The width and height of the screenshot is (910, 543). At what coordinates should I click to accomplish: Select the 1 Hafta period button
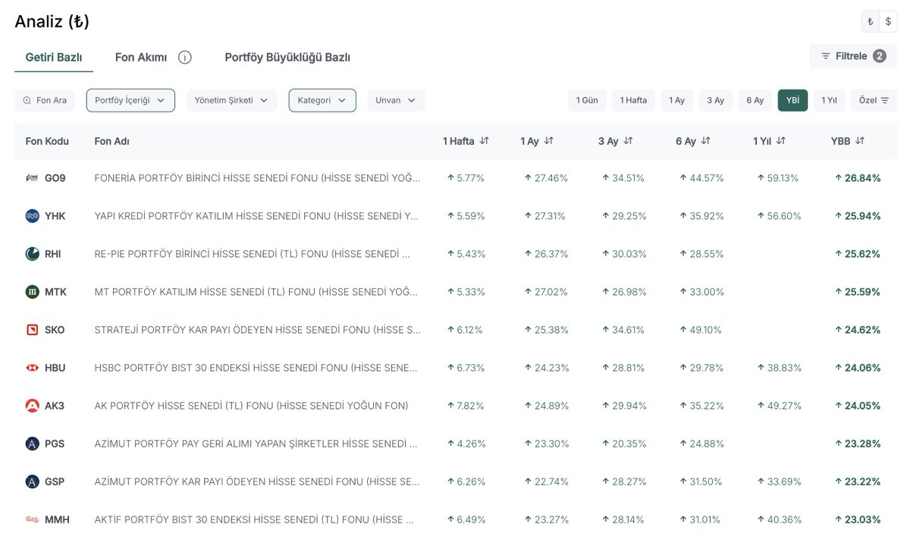click(633, 100)
